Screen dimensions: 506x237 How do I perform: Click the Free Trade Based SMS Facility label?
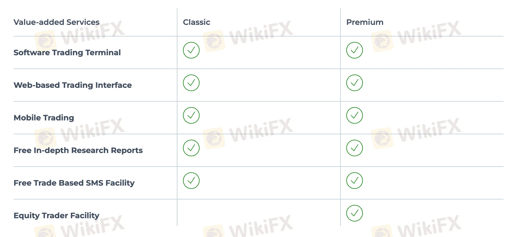(74, 183)
